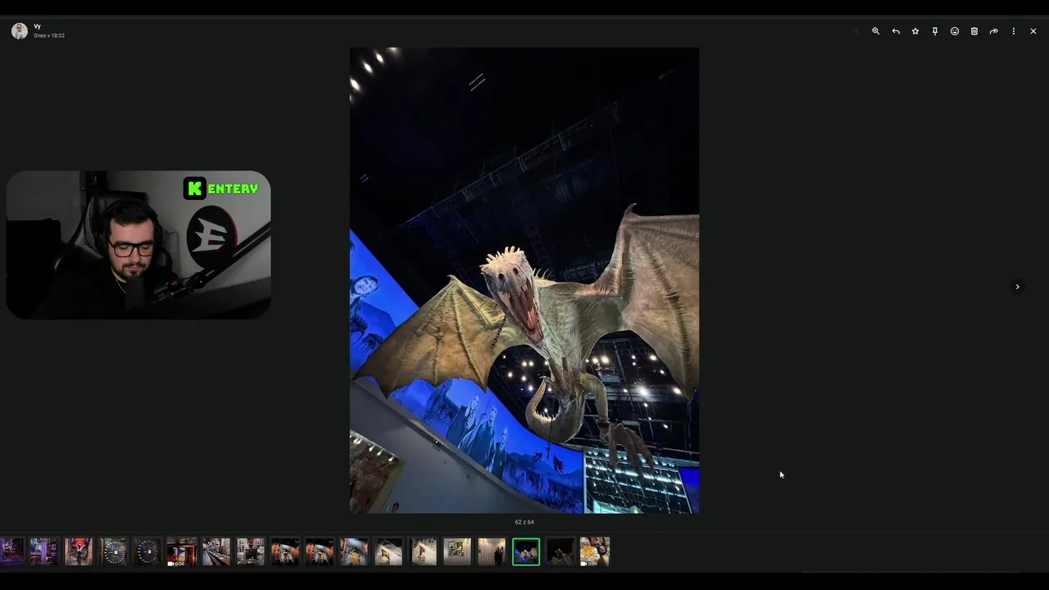This screenshot has width=1049, height=590.
Task: Click the large dragon photo
Action: point(524,280)
